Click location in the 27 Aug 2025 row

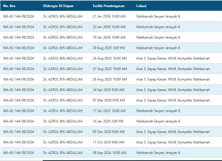click(173, 69)
